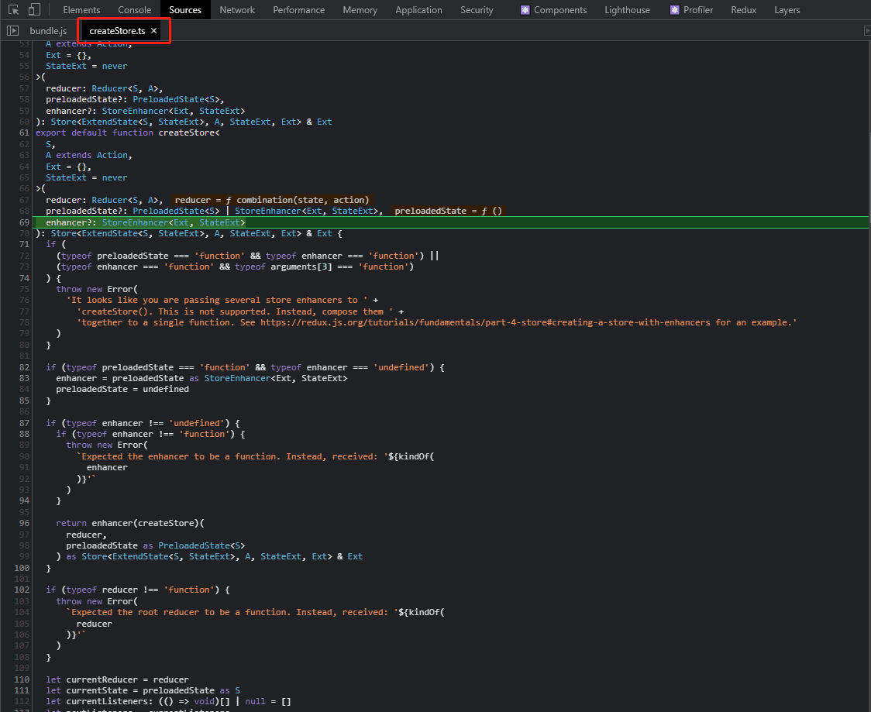Open the Redux tab
871x712 pixels.
744,10
